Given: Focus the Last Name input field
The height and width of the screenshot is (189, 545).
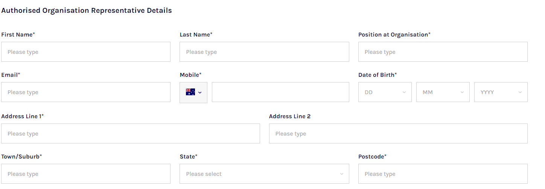Looking at the screenshot, I should [x=264, y=52].
